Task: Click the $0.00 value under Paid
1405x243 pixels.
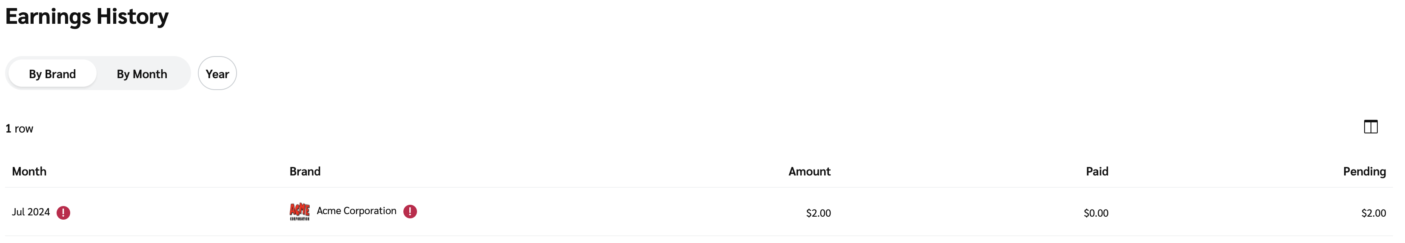Action: [1096, 213]
